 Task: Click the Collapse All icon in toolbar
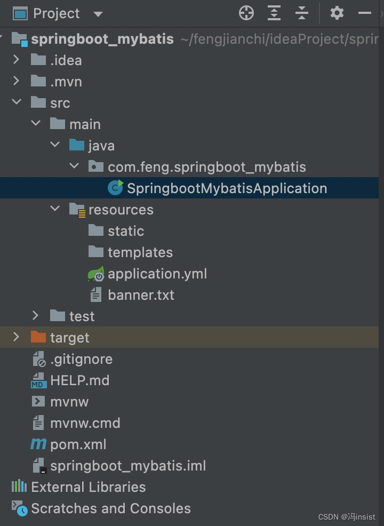[302, 13]
